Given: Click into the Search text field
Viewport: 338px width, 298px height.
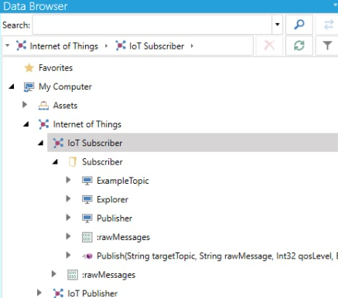Looking at the screenshot, I should click(152, 25).
